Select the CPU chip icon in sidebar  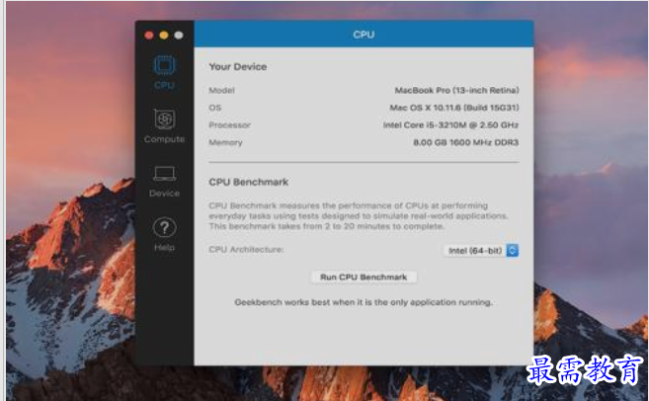pos(164,65)
